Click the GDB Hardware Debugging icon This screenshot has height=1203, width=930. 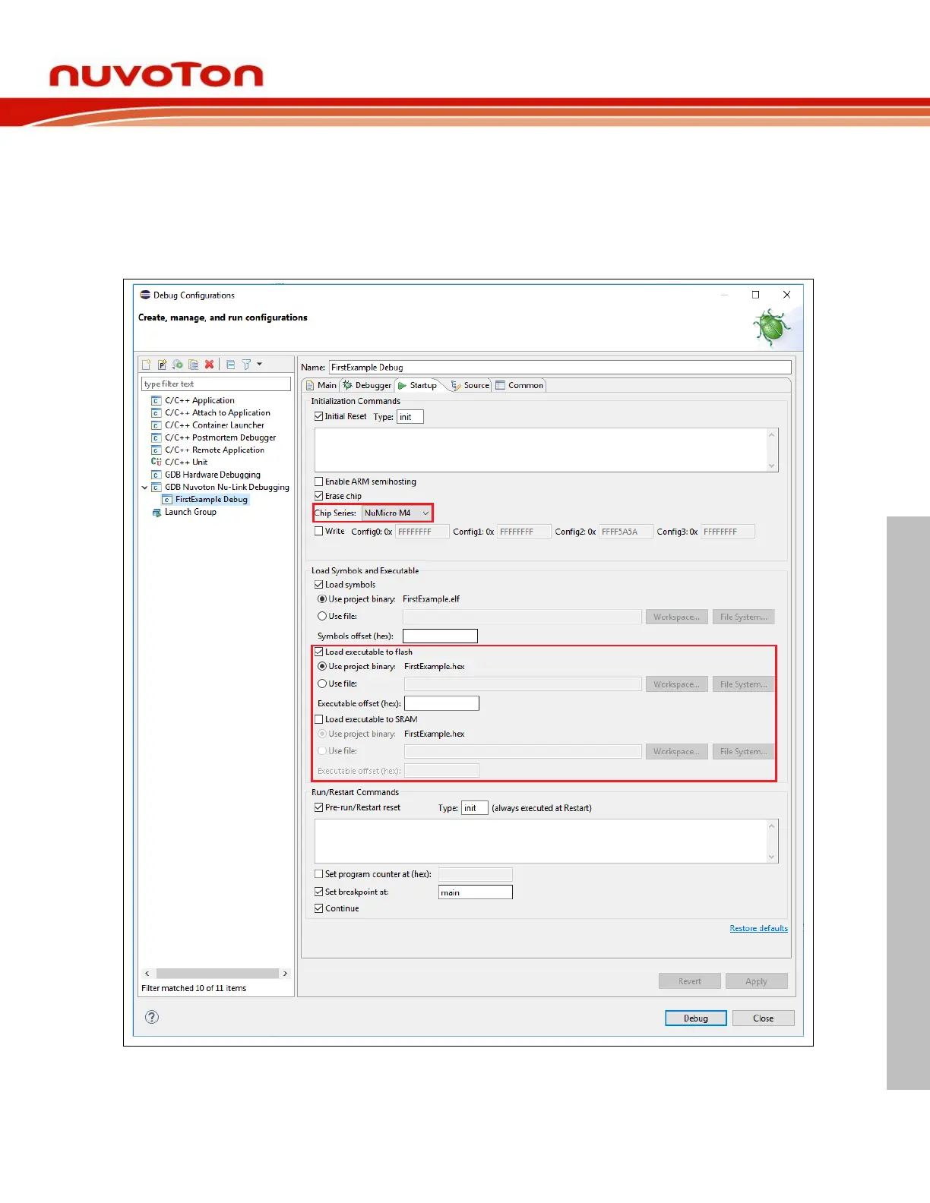[x=156, y=475]
